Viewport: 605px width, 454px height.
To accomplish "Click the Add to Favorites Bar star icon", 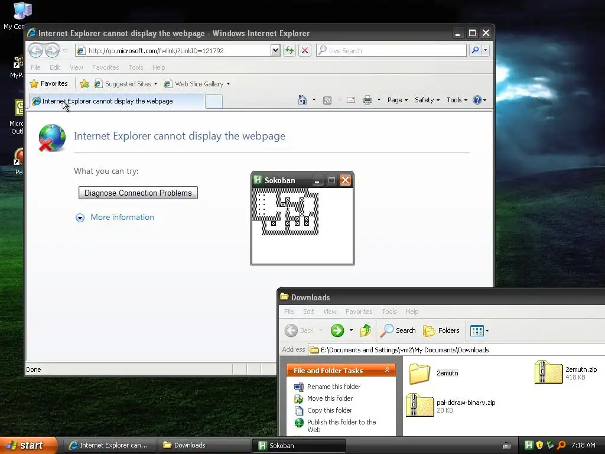I will point(84,84).
